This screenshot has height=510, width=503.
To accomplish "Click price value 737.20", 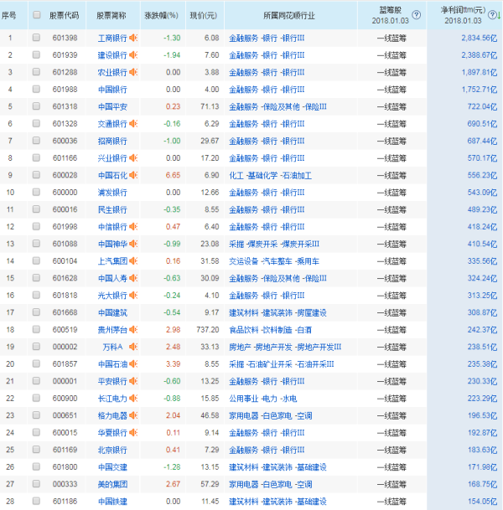I will point(208,329).
